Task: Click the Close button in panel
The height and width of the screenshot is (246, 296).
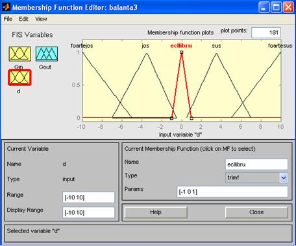Action: click(x=256, y=212)
